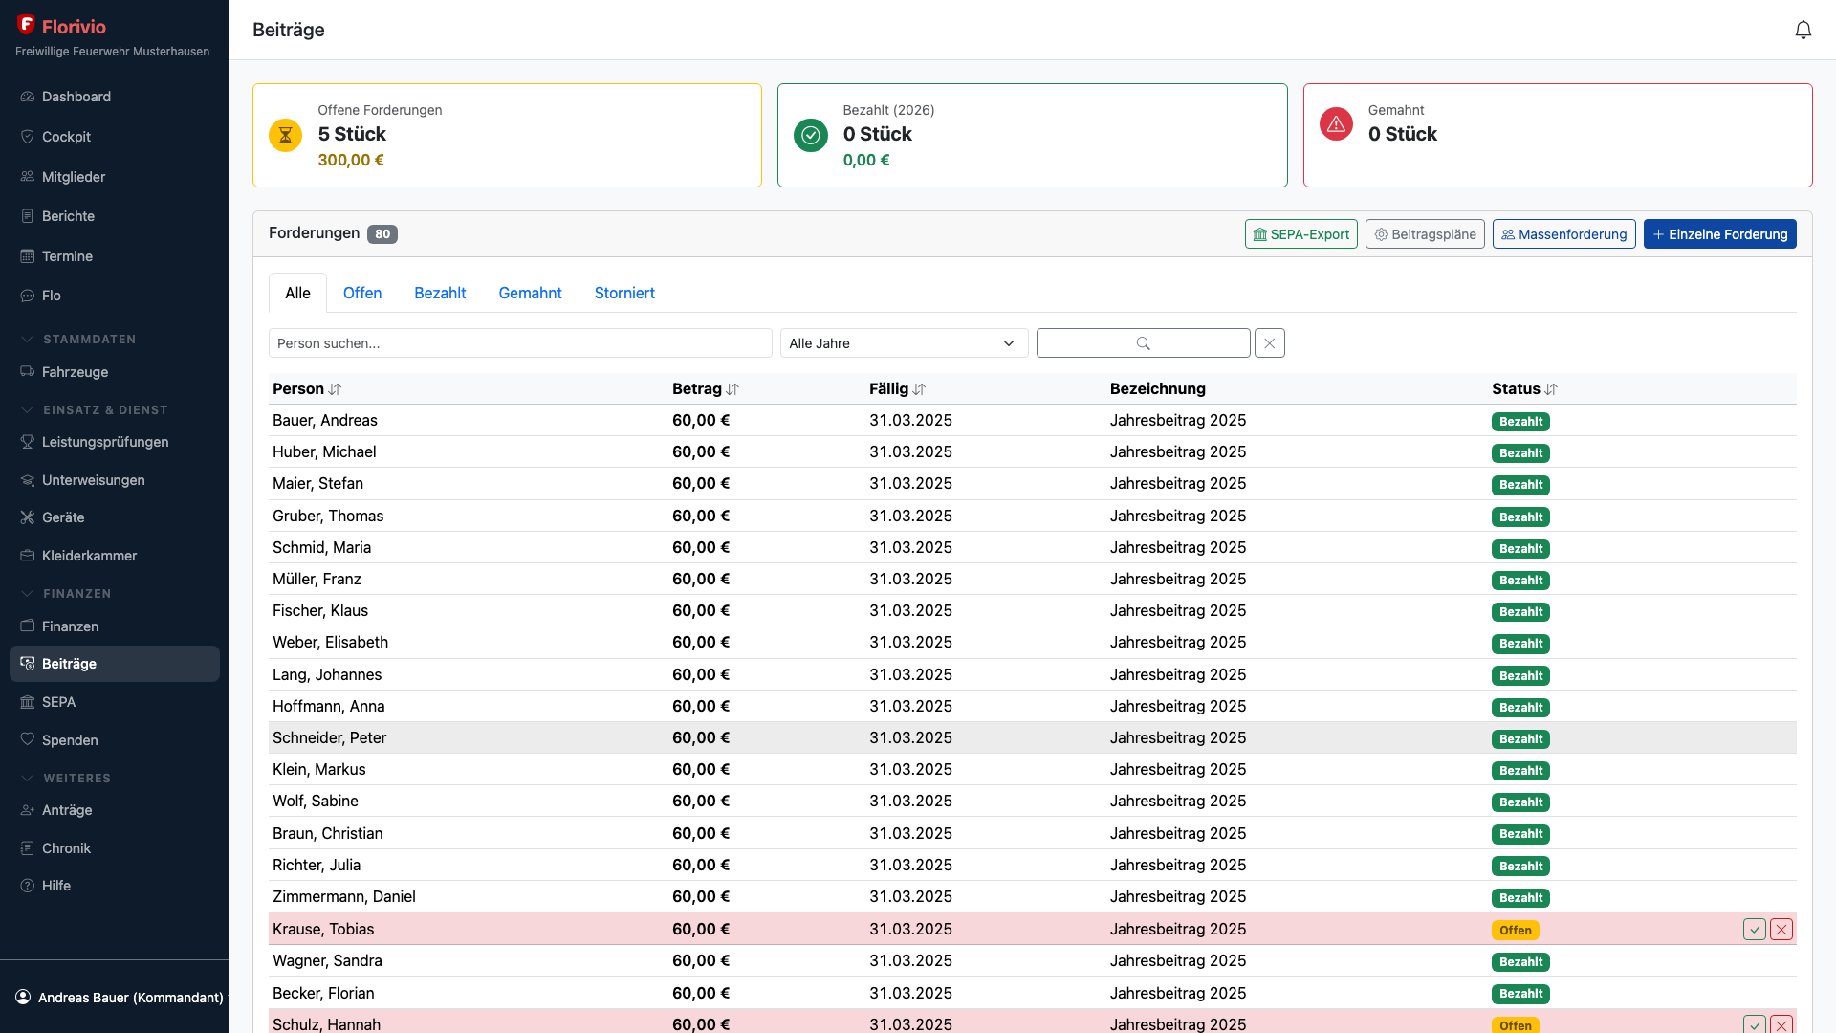Open Beitragspläne settings
Screen dimensions: 1836x1033
[x=1425, y=234]
